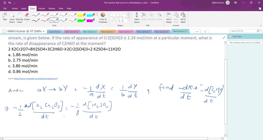
Task: Select the thin black pen, top row
Action: [35, 15]
